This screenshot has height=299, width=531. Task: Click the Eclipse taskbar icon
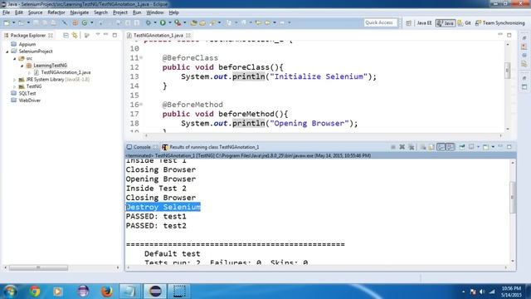[155, 292]
